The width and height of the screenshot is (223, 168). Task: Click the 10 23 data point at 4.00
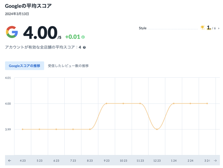point(123,103)
